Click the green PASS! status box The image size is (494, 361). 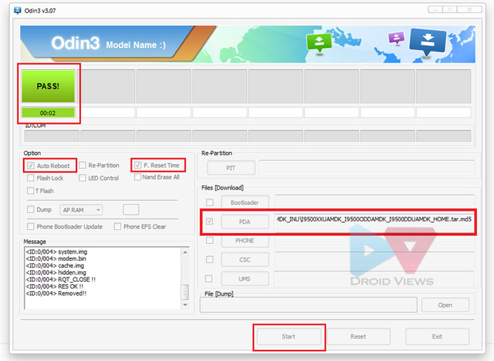48,86
